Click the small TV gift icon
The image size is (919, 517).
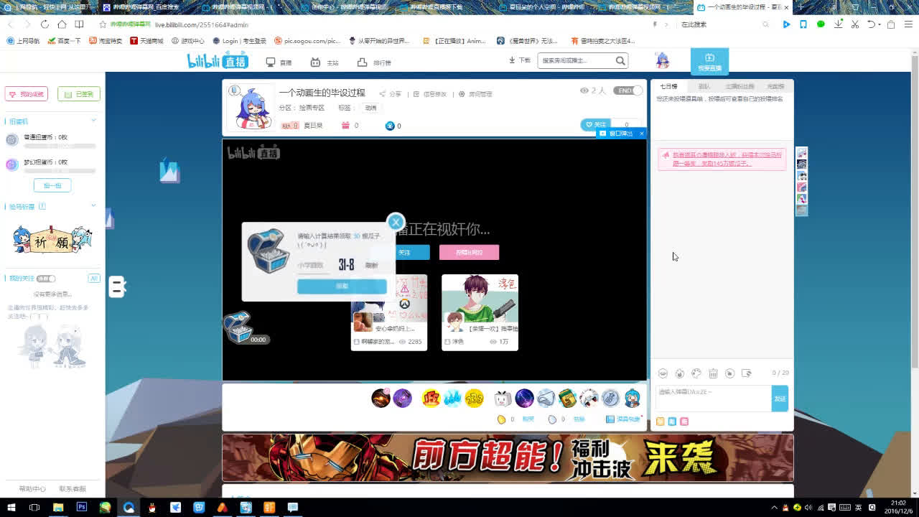click(503, 399)
